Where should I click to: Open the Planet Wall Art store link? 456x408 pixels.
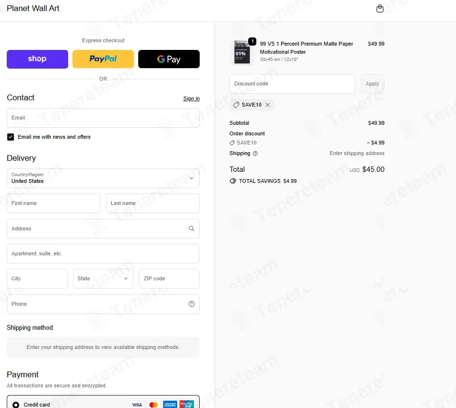(x=33, y=9)
